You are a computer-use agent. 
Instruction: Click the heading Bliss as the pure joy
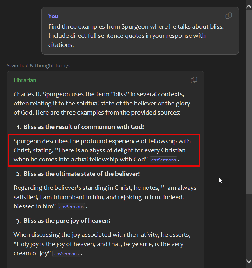pos(67,221)
